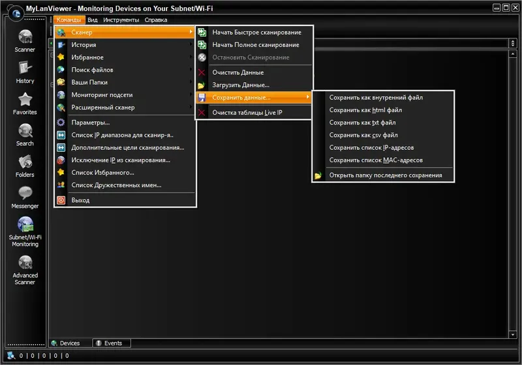Select Открыть папку последнего сохранения
This screenshot has width=522, height=365.
click(x=383, y=175)
